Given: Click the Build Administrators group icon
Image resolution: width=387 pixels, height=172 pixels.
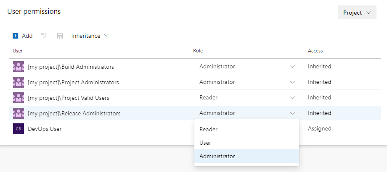Looking at the screenshot, I should pos(19,67).
